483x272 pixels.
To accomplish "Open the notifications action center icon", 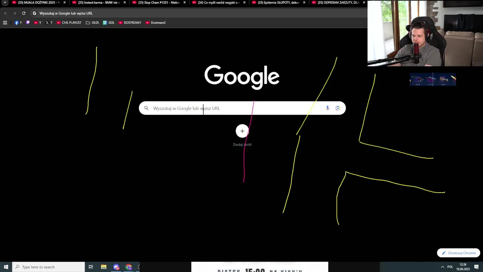I will 477,267.
